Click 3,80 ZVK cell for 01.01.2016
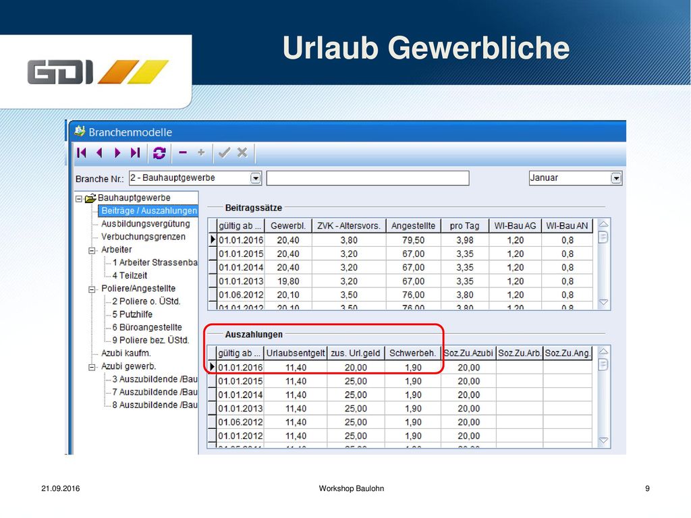The width and height of the screenshot is (691, 518). [x=349, y=241]
